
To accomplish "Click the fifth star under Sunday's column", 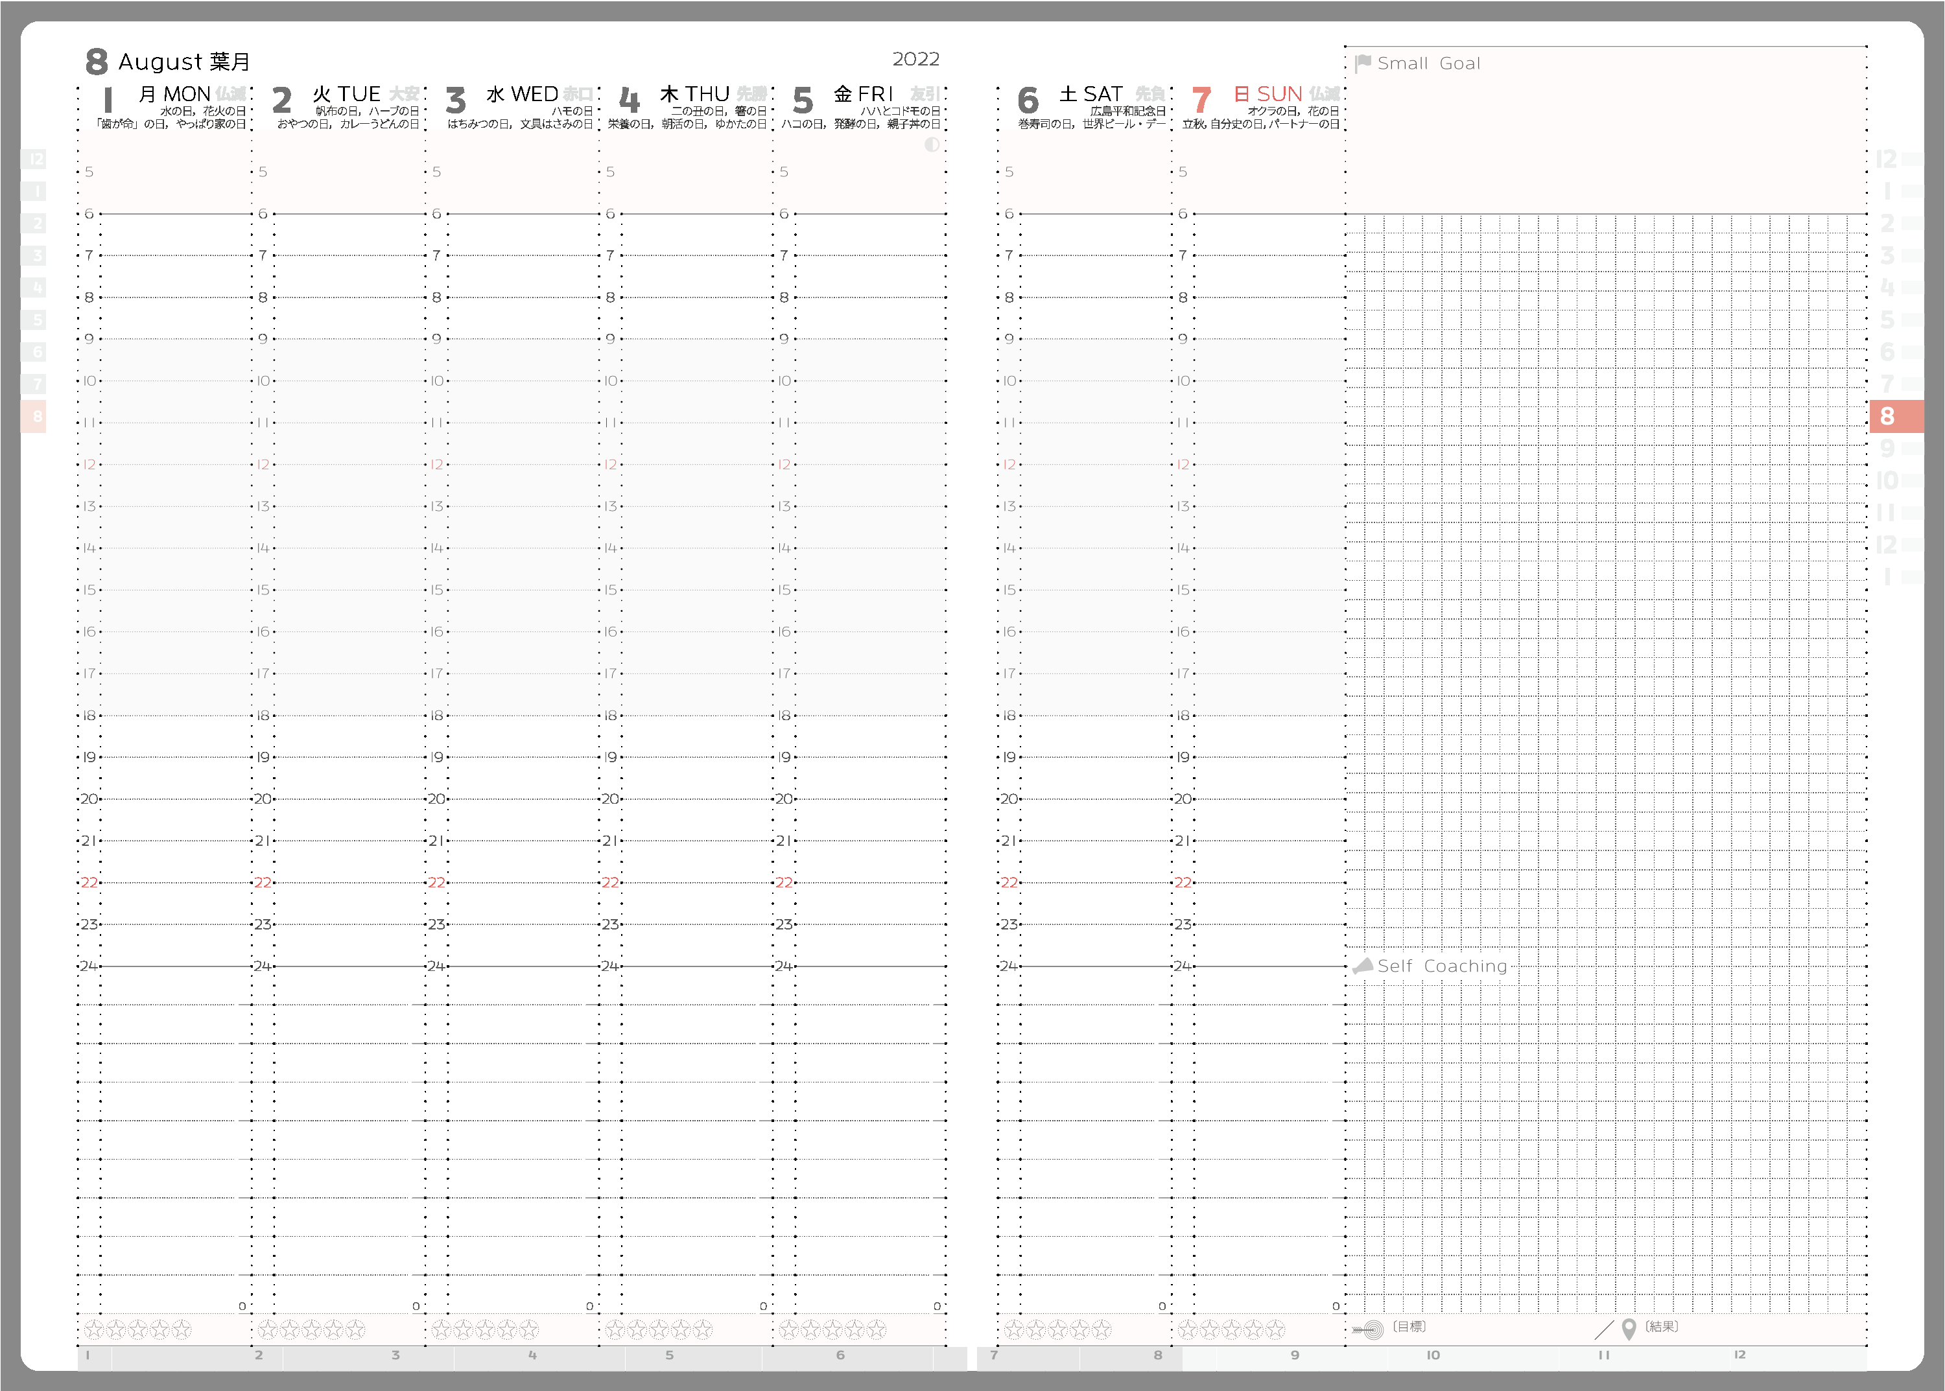I will 1275,1329.
